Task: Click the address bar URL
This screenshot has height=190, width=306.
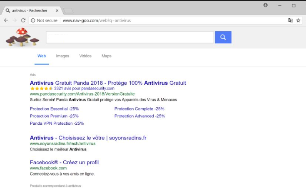Action: coord(97,20)
